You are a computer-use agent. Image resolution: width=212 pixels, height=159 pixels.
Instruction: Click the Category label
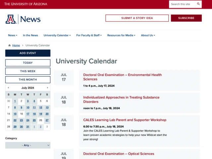(11, 138)
